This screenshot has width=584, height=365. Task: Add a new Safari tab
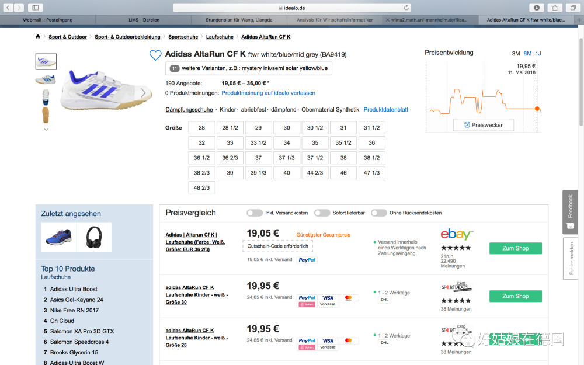coord(579,20)
